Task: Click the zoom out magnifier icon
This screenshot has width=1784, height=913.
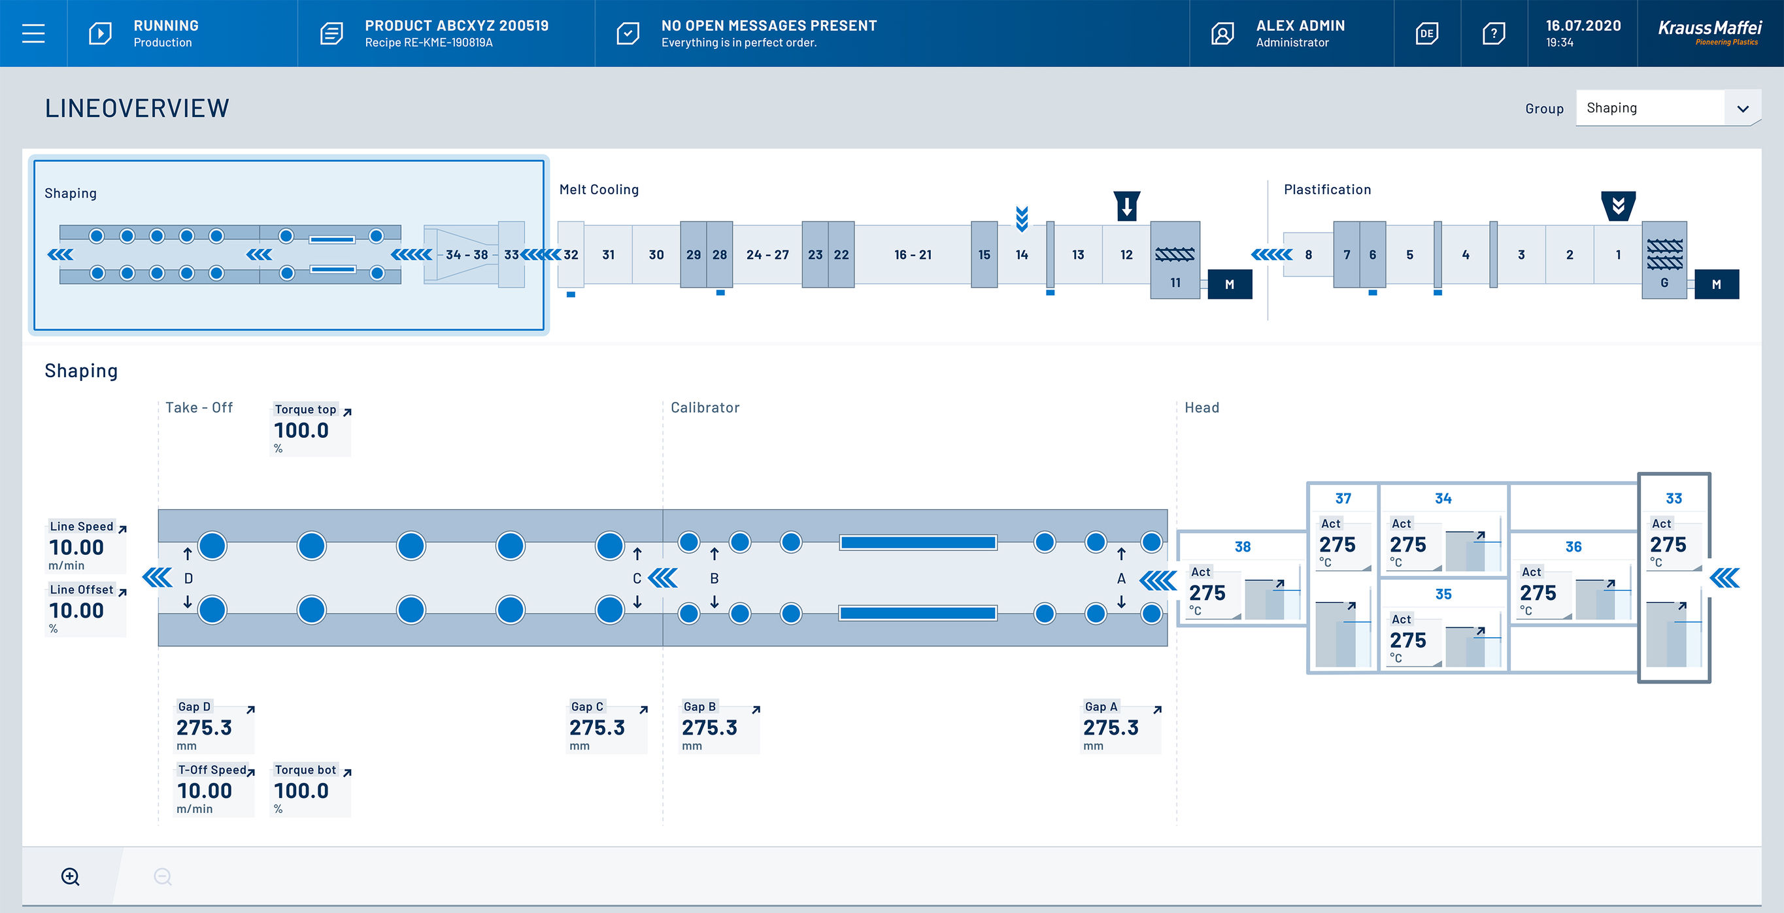Action: coord(163,876)
